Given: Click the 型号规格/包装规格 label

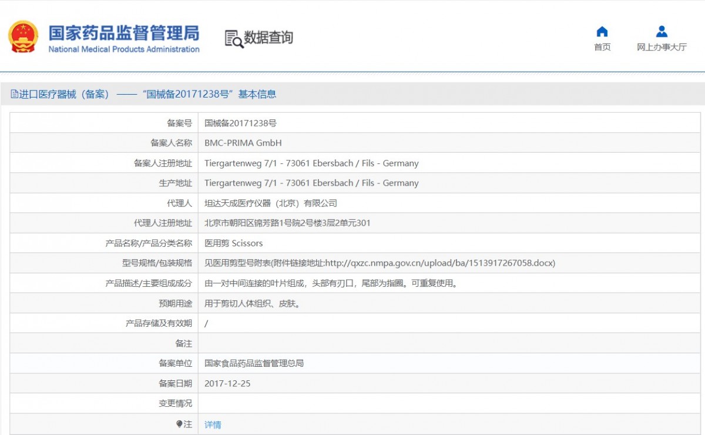Looking at the screenshot, I should click(x=157, y=263).
